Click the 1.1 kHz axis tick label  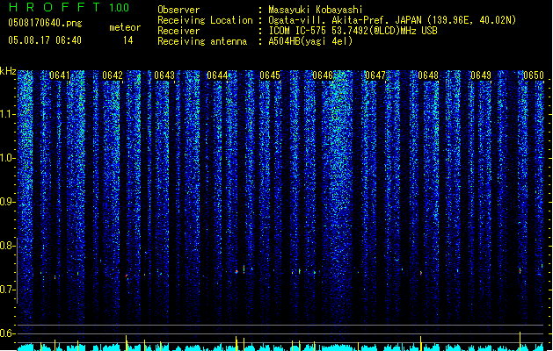pos(7,114)
